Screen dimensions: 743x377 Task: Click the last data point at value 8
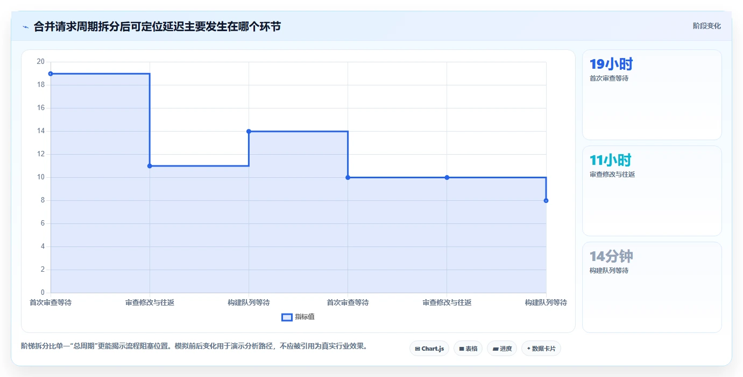(x=546, y=200)
